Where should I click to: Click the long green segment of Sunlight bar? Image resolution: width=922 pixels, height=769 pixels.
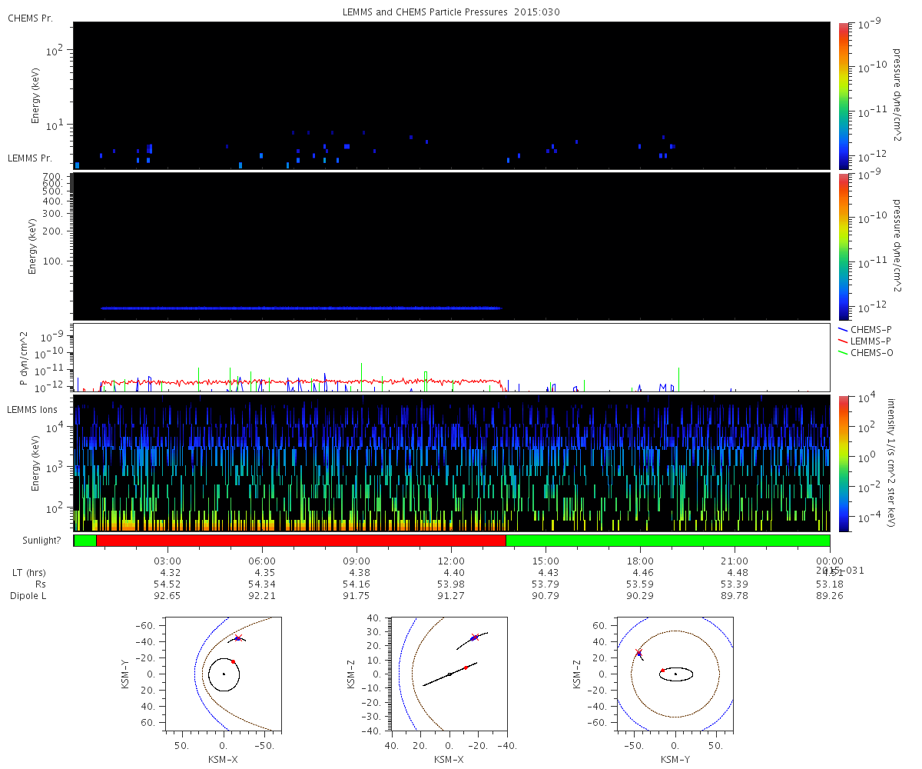(x=667, y=541)
